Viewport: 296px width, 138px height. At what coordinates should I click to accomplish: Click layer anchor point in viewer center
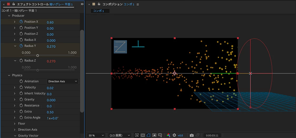(175, 73)
